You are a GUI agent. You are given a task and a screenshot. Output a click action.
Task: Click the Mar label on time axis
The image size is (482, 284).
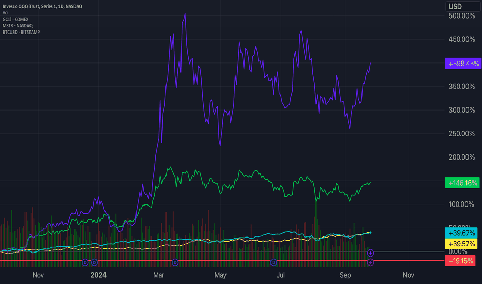(x=159, y=275)
